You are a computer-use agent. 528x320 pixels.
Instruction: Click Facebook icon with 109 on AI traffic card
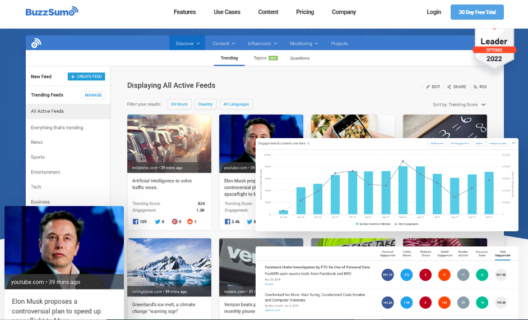(136, 222)
